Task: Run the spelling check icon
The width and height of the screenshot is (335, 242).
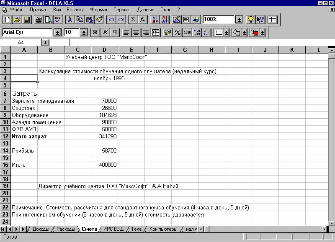Action: (58, 20)
